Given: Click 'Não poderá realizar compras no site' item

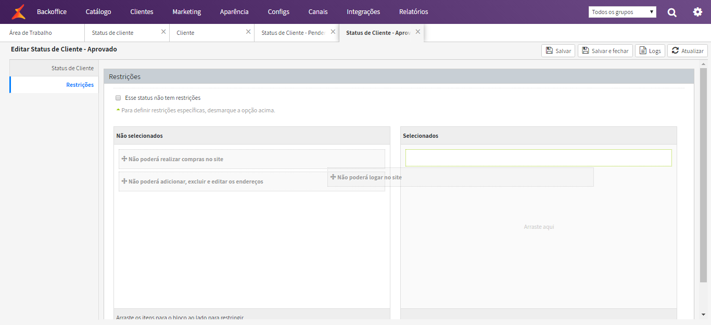Looking at the screenshot, I should pyautogui.click(x=252, y=159).
